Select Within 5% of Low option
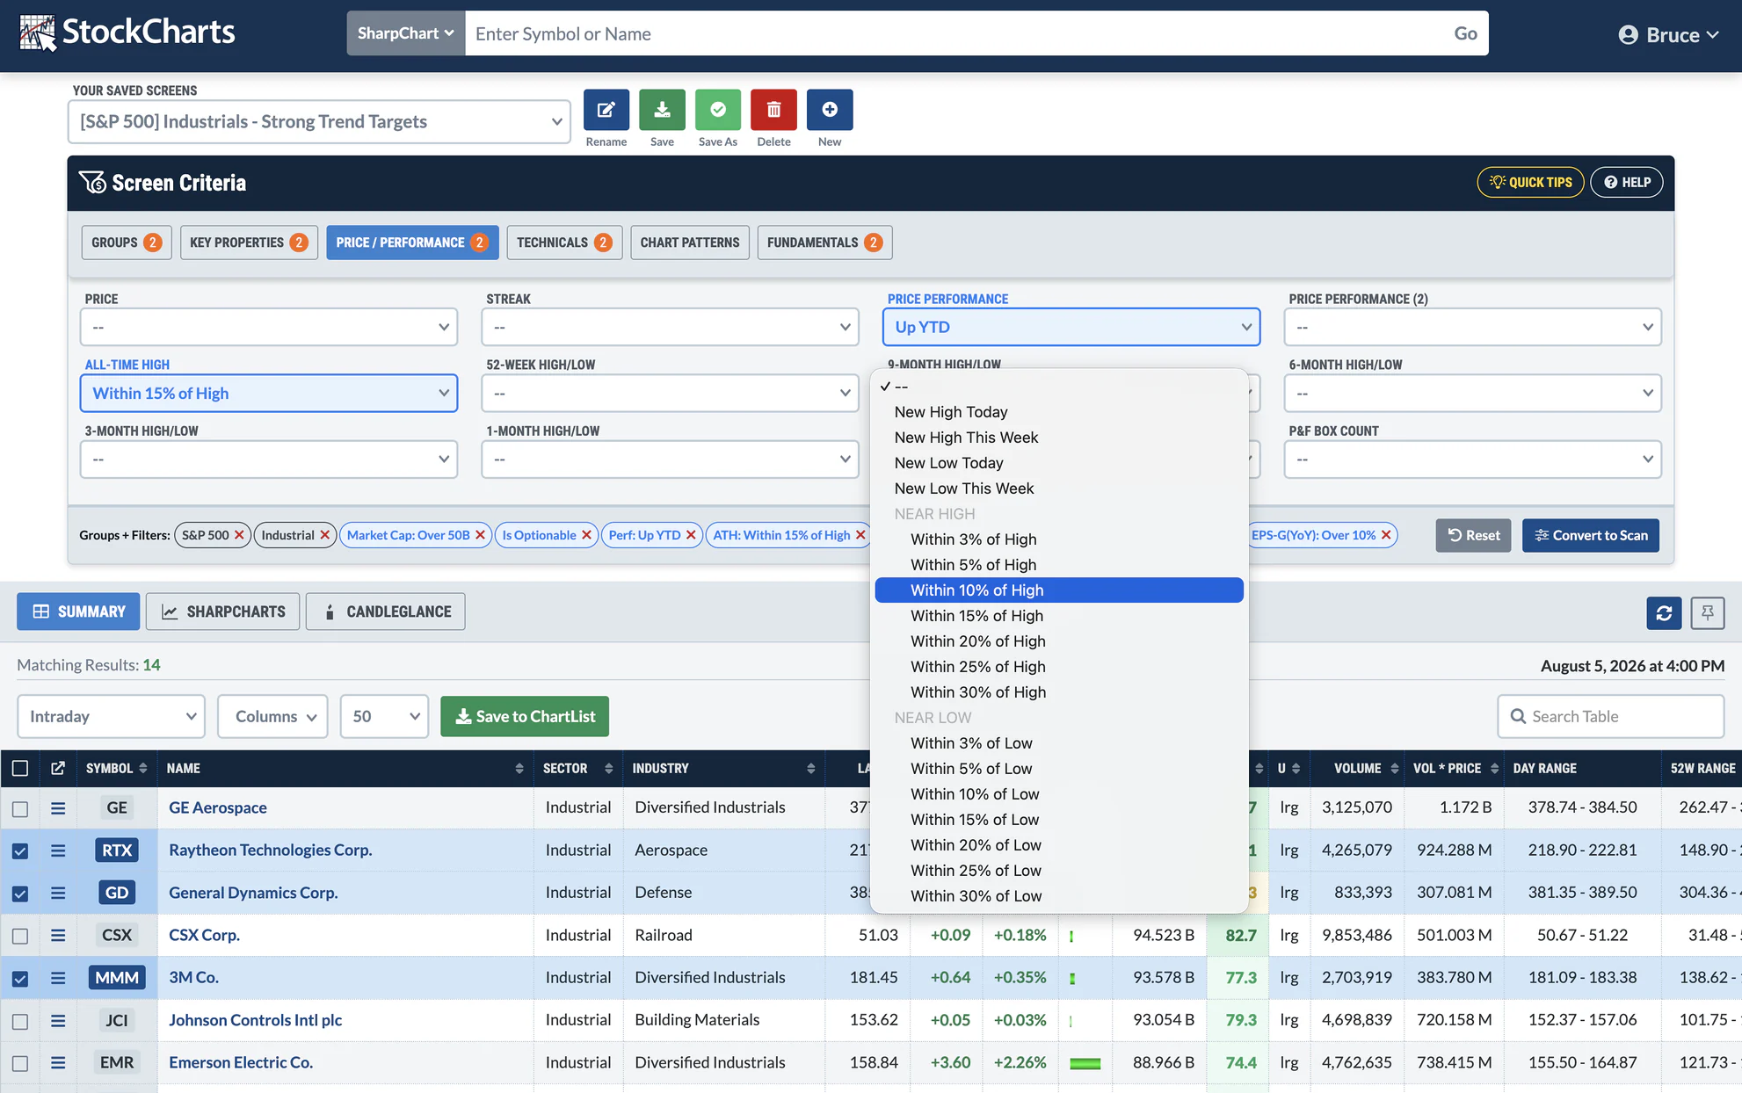Screen dimensions: 1742x1093 point(1059,769)
